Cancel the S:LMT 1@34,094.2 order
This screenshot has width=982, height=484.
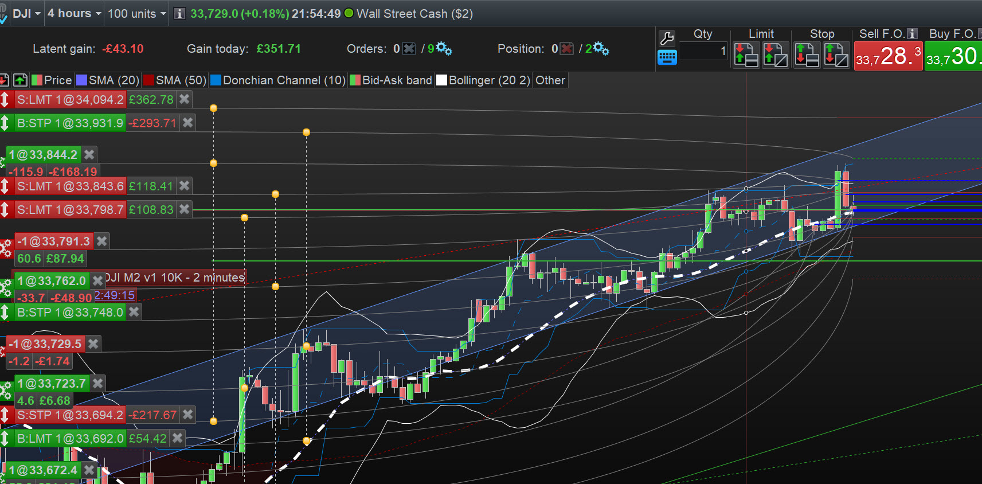click(184, 99)
